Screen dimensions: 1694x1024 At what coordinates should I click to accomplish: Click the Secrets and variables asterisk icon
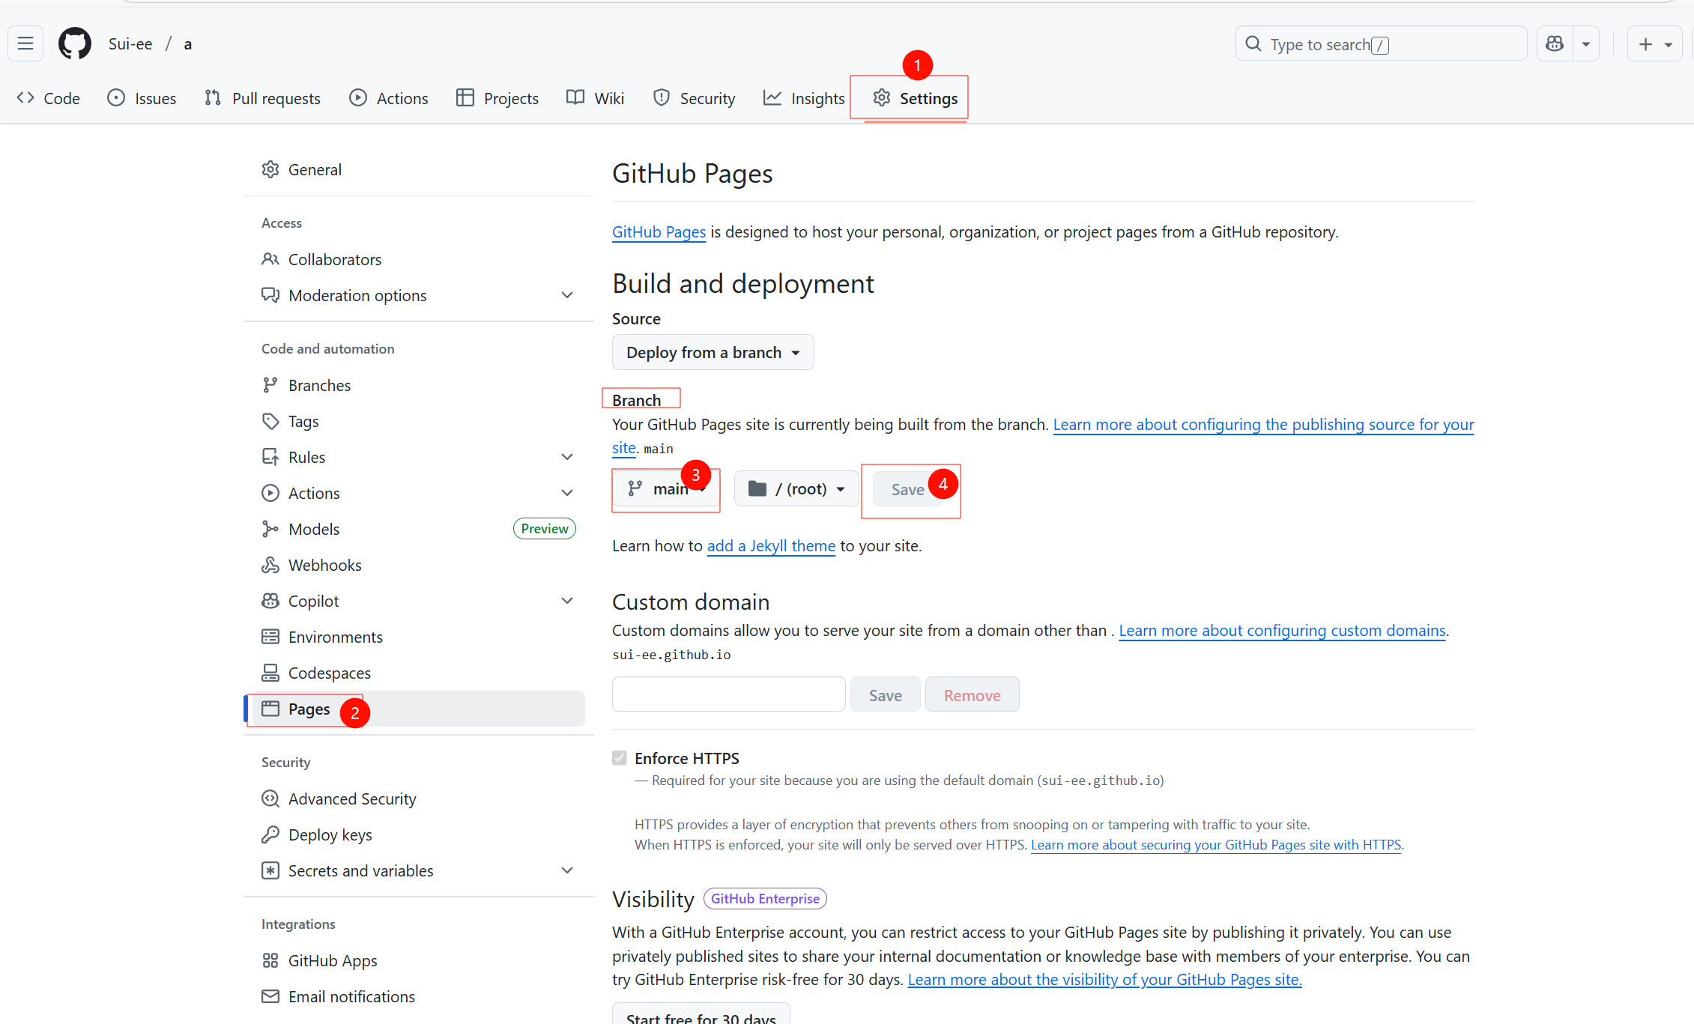tap(270, 870)
